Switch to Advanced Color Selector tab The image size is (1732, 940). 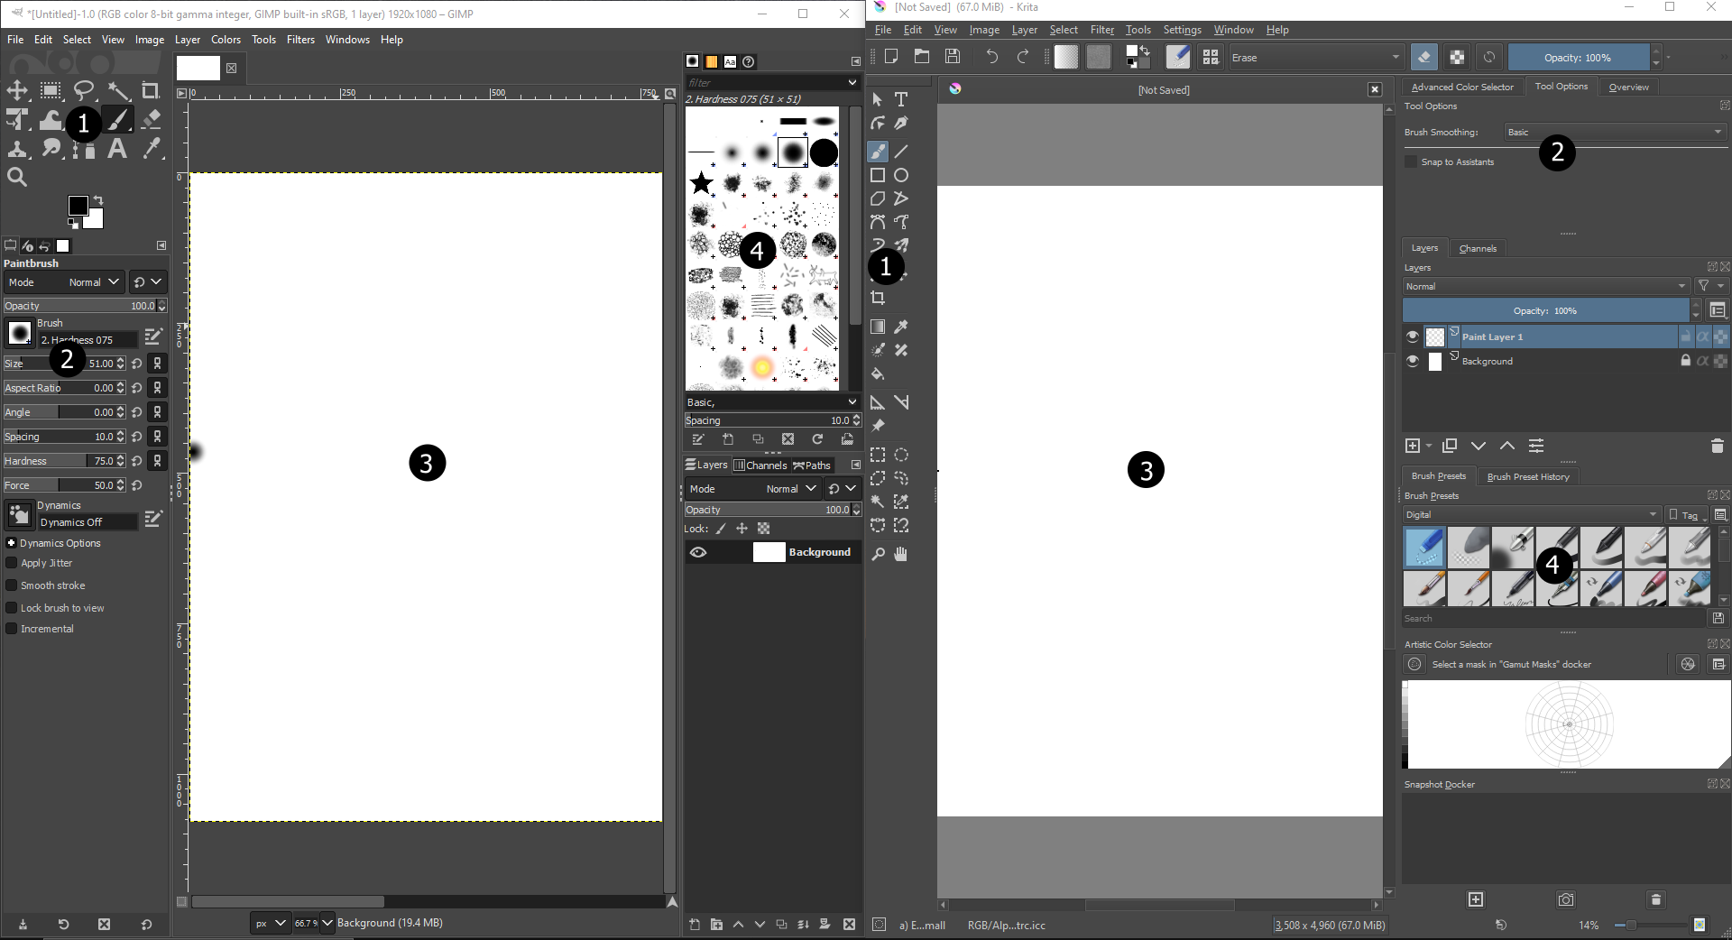click(1461, 87)
